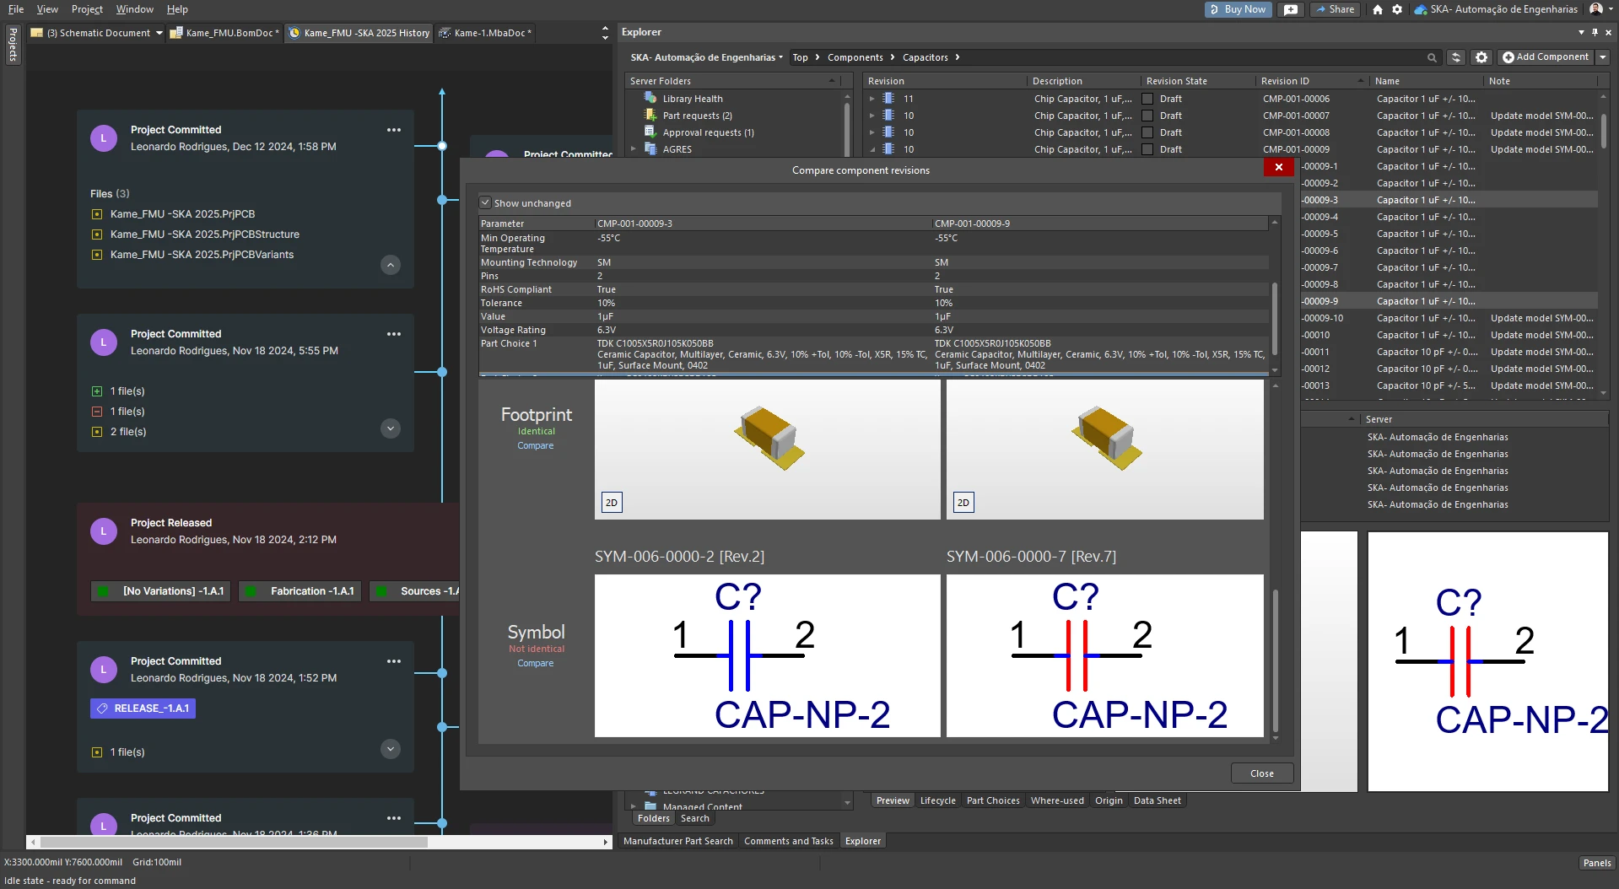Click dialog lower preview scrollbar
The height and width of the screenshot is (889, 1619).
(1276, 661)
